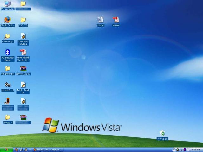Select the cell phone pix folder

pyautogui.click(x=8, y=70)
